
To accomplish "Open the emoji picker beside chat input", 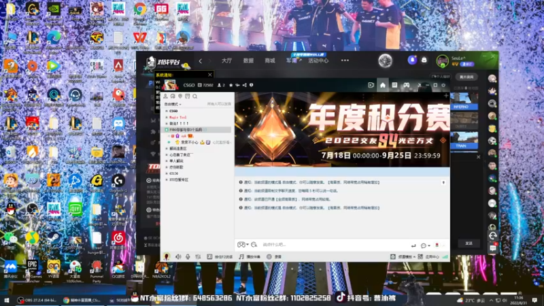I will pyautogui.click(x=254, y=245).
